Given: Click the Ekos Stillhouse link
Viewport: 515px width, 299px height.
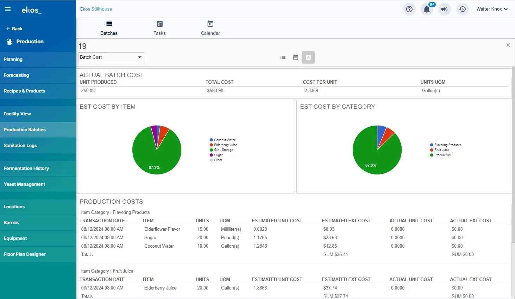Looking at the screenshot, I should coord(96,9).
